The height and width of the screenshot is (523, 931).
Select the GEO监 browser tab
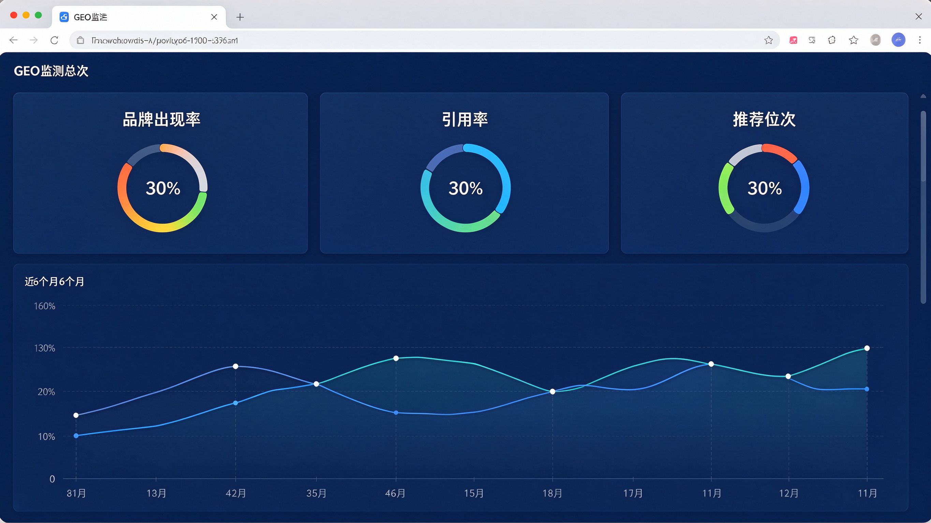(x=139, y=17)
